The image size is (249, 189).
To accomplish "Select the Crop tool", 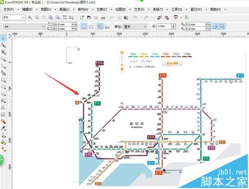I will point(3,52).
